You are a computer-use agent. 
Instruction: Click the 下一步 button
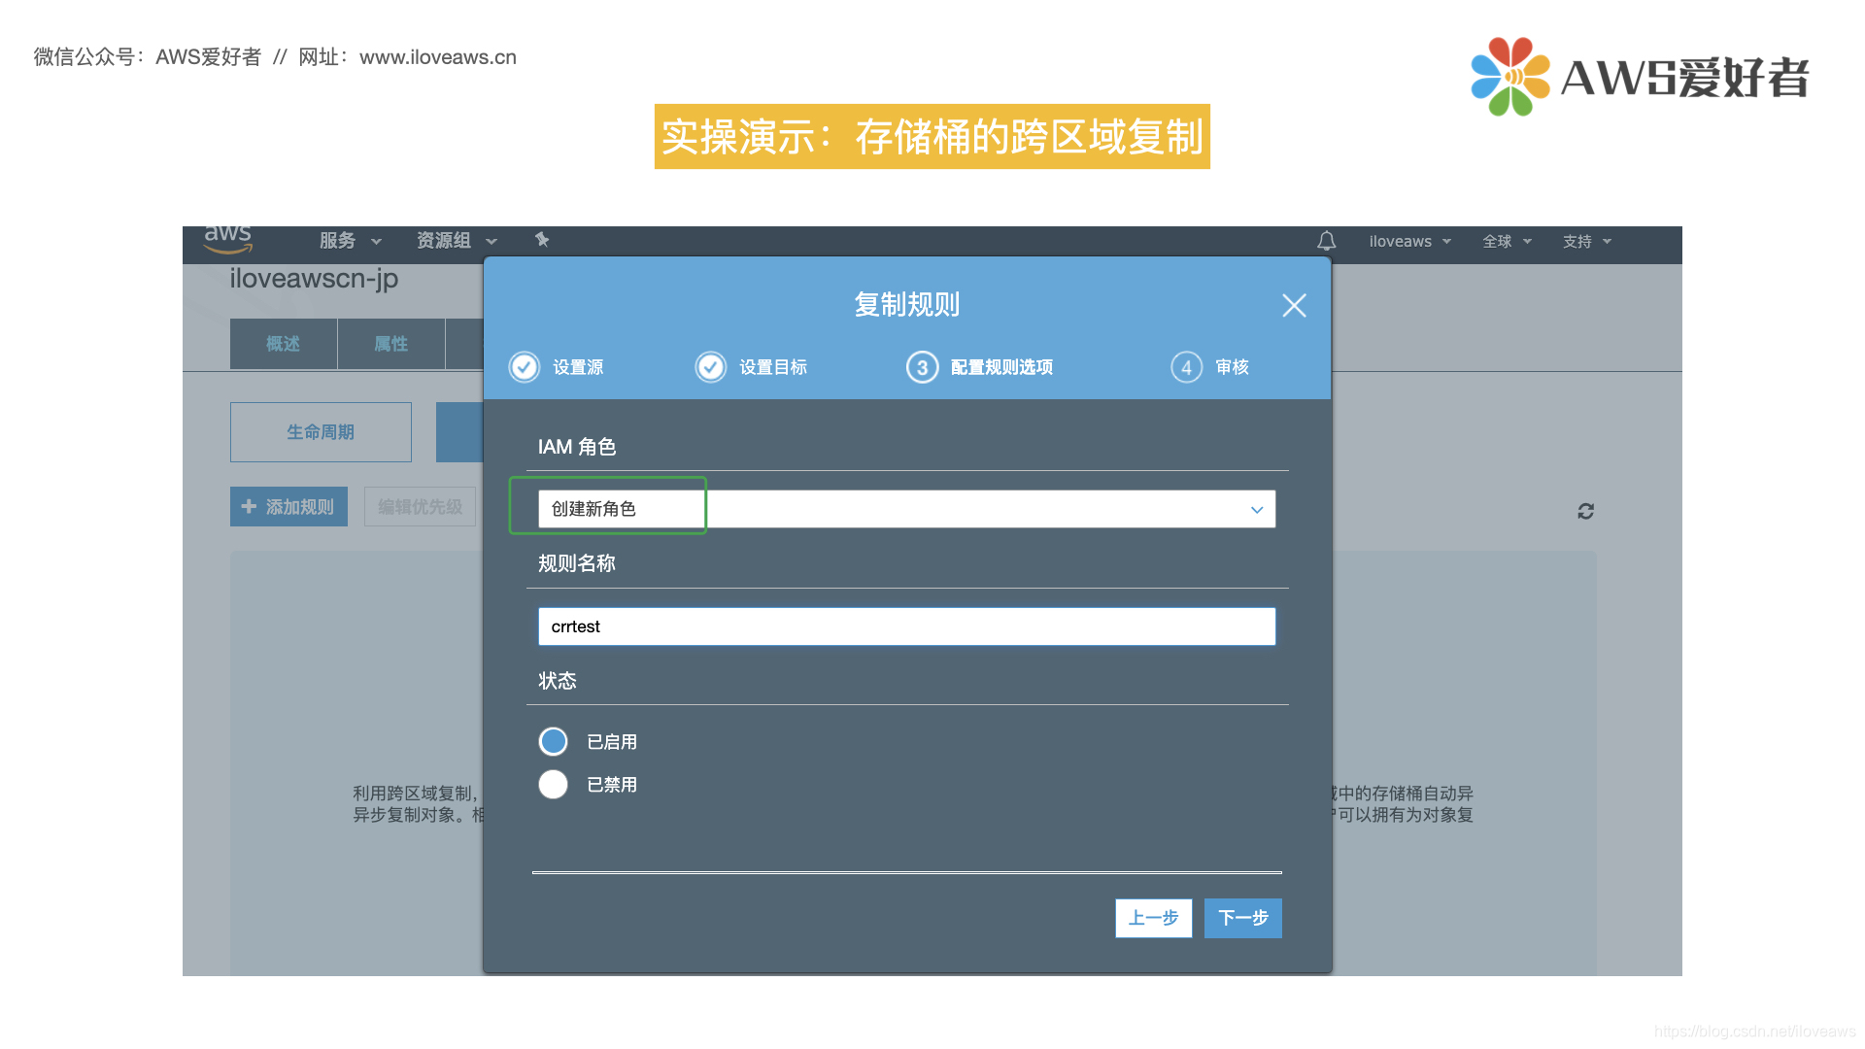coord(1242,918)
